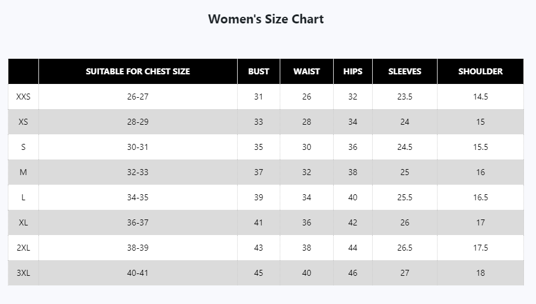Select the bust value 39 cell
Image resolution: width=536 pixels, height=304 pixels.
pos(259,197)
